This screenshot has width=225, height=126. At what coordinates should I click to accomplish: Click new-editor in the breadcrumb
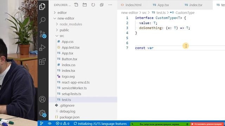tap(130, 13)
